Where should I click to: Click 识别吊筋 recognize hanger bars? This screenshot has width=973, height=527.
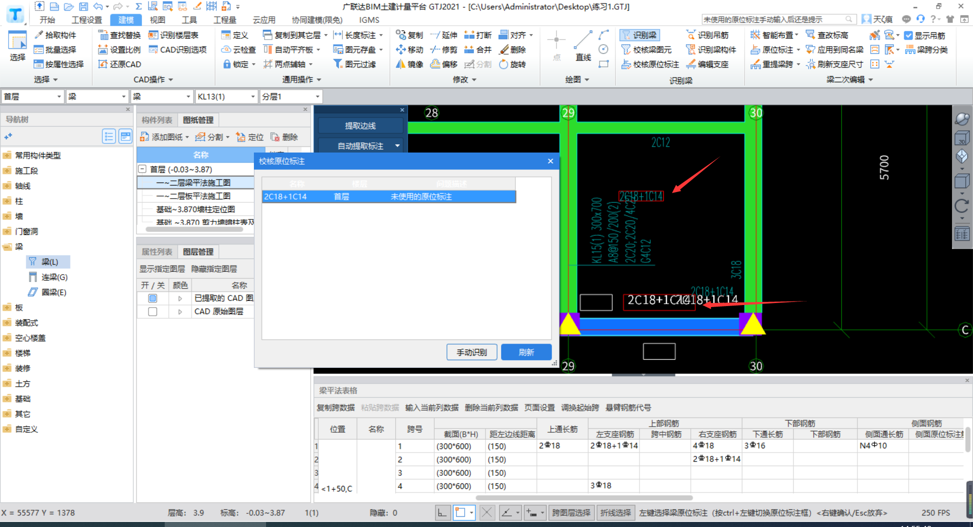(x=707, y=35)
